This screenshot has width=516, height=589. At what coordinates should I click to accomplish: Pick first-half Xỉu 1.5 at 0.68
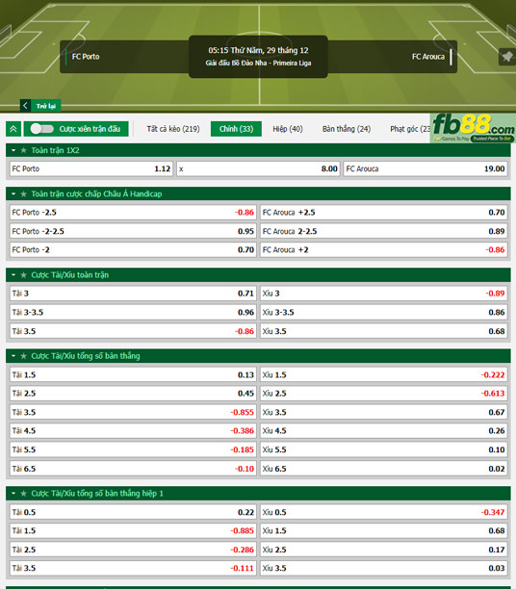point(384,531)
